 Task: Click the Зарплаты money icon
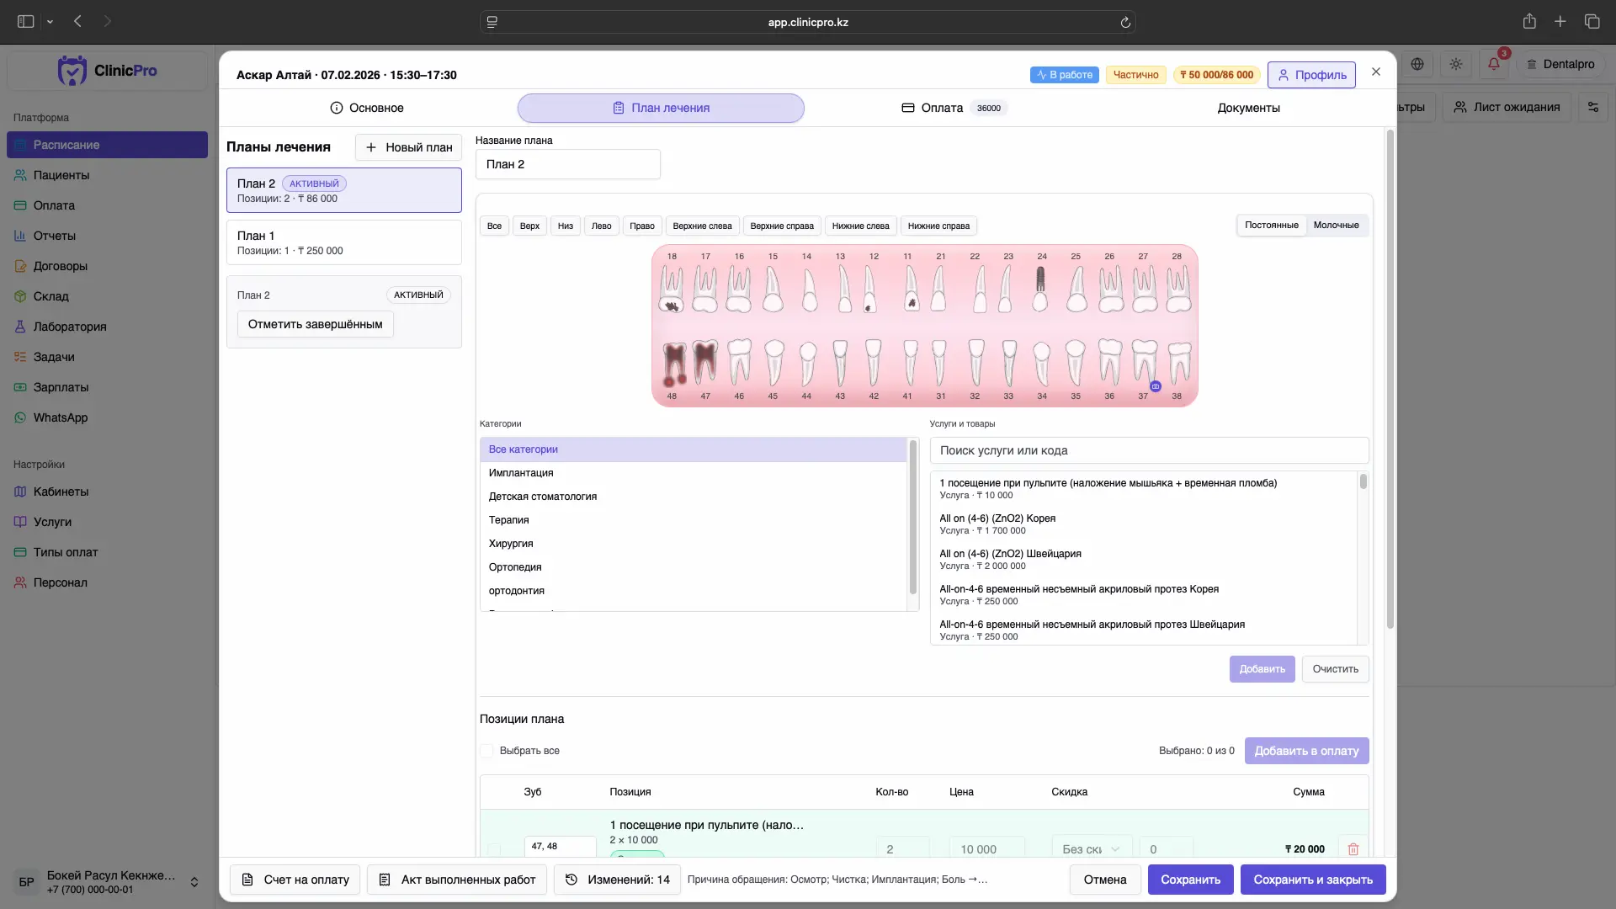pos(20,387)
